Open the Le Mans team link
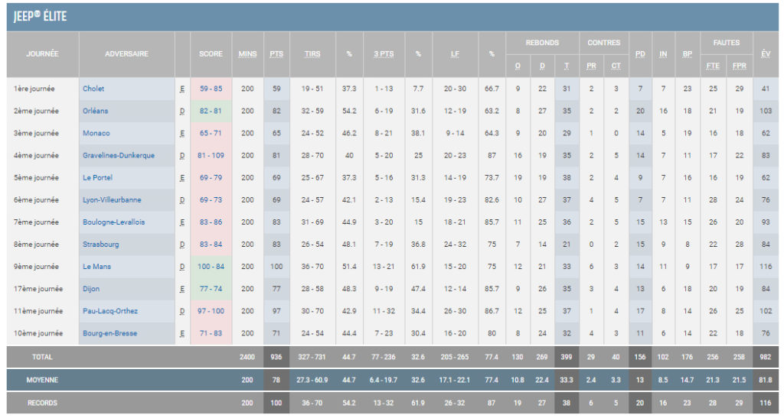The height and width of the screenshot is (418, 784). [x=97, y=267]
